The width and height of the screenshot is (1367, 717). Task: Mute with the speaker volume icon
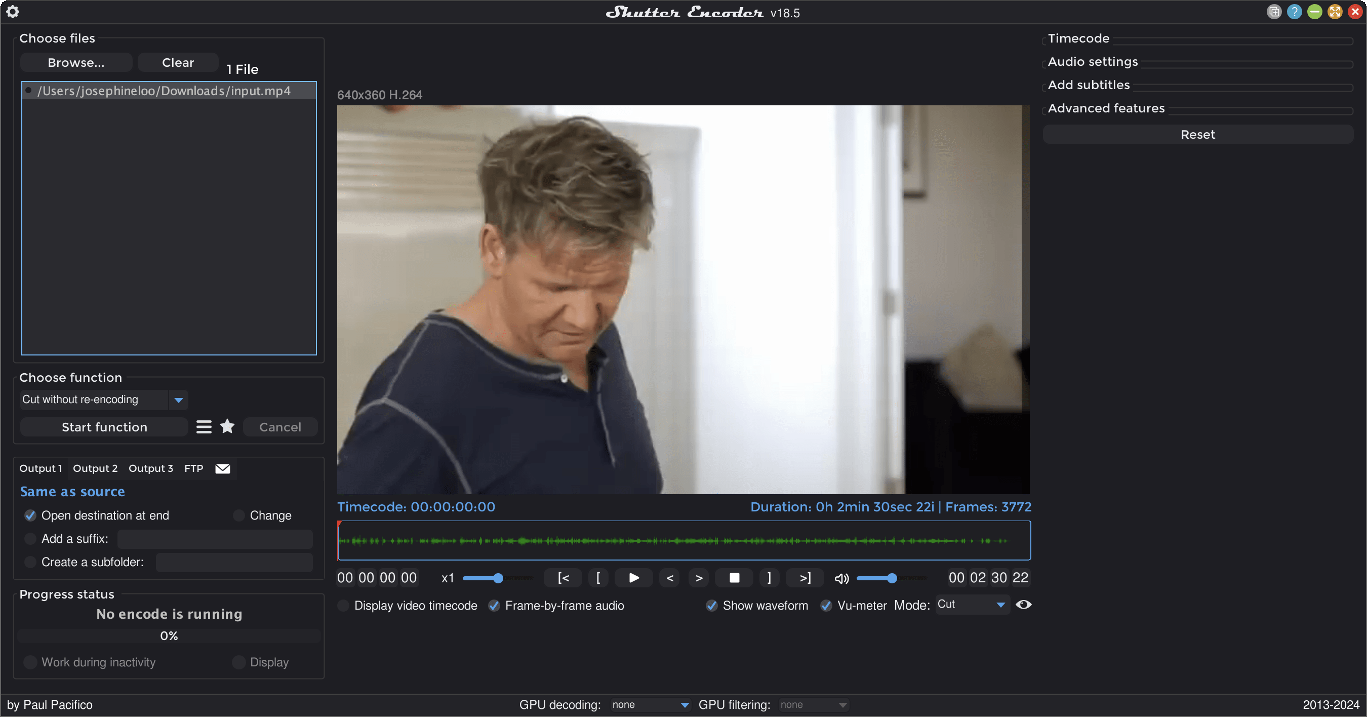click(x=841, y=578)
